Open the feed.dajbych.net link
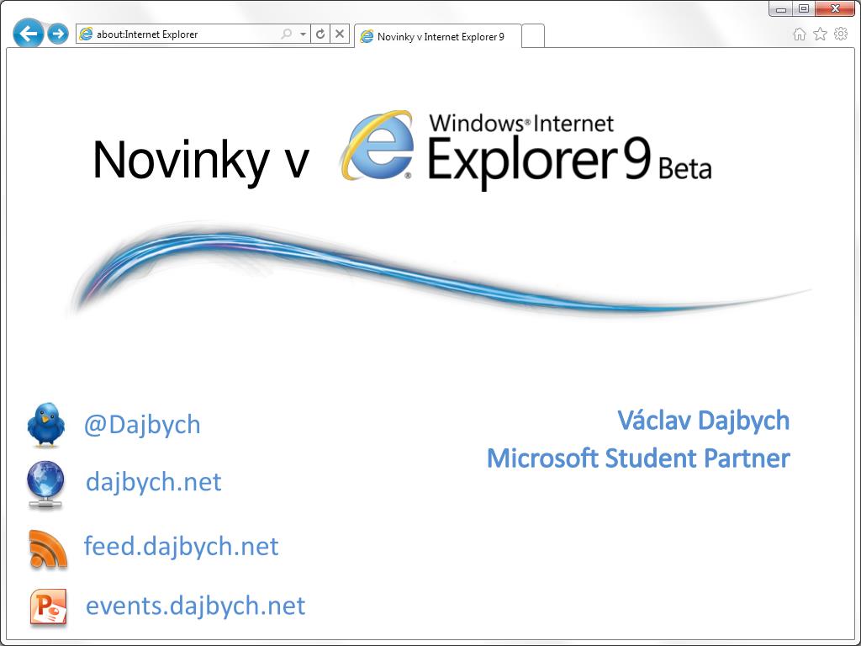This screenshot has width=861, height=646. pos(182,546)
